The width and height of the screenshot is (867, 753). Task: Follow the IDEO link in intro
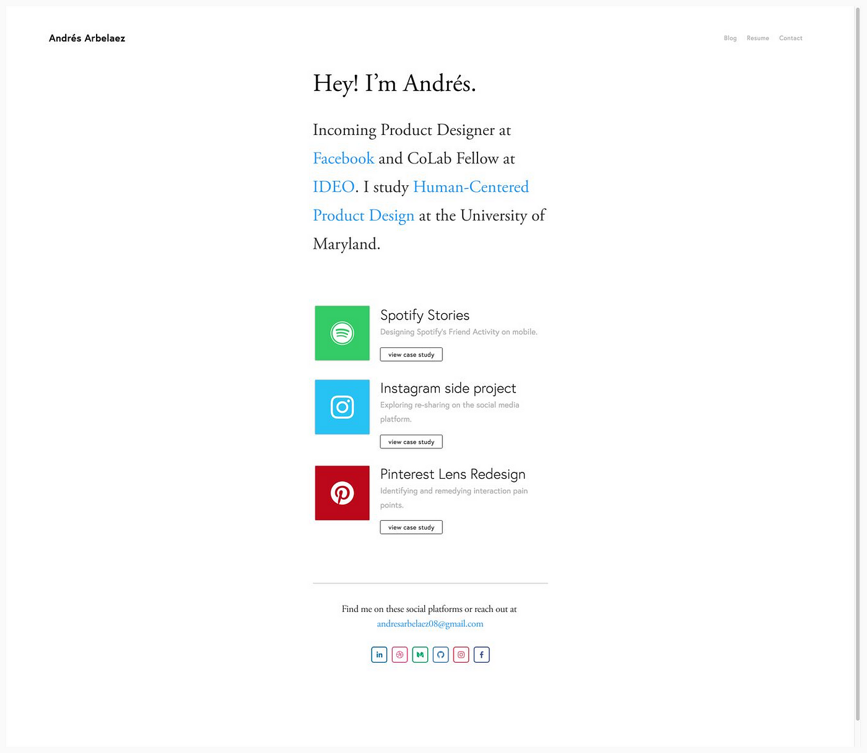pyautogui.click(x=334, y=187)
